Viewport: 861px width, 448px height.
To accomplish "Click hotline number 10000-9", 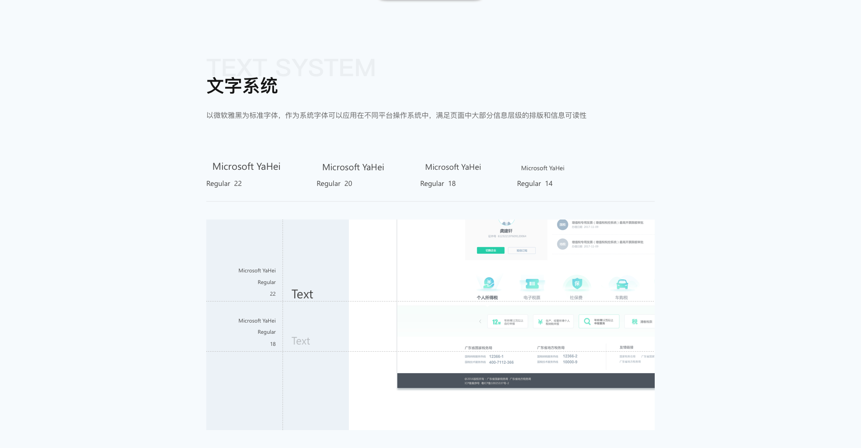I will click(570, 362).
